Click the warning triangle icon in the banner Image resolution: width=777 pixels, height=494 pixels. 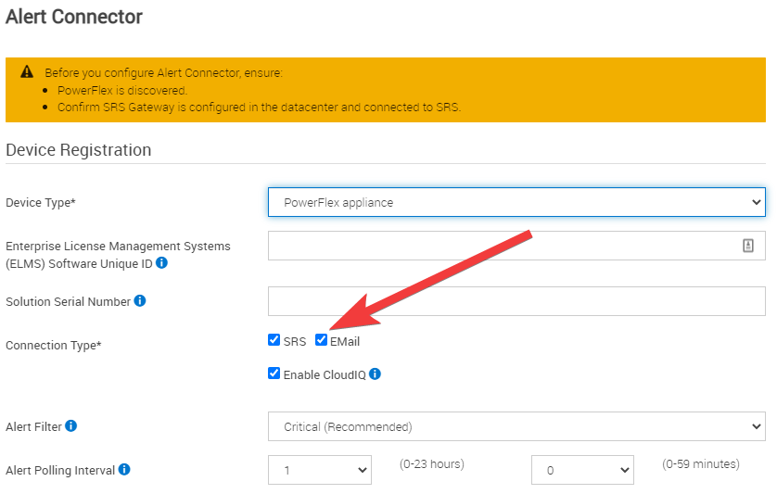27,72
